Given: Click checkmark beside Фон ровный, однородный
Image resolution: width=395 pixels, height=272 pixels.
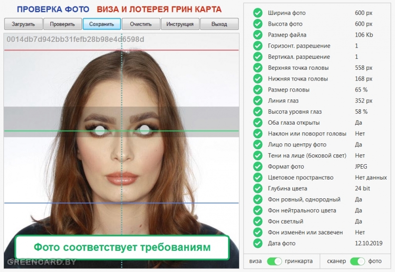Looking at the screenshot, I should coord(258,199).
